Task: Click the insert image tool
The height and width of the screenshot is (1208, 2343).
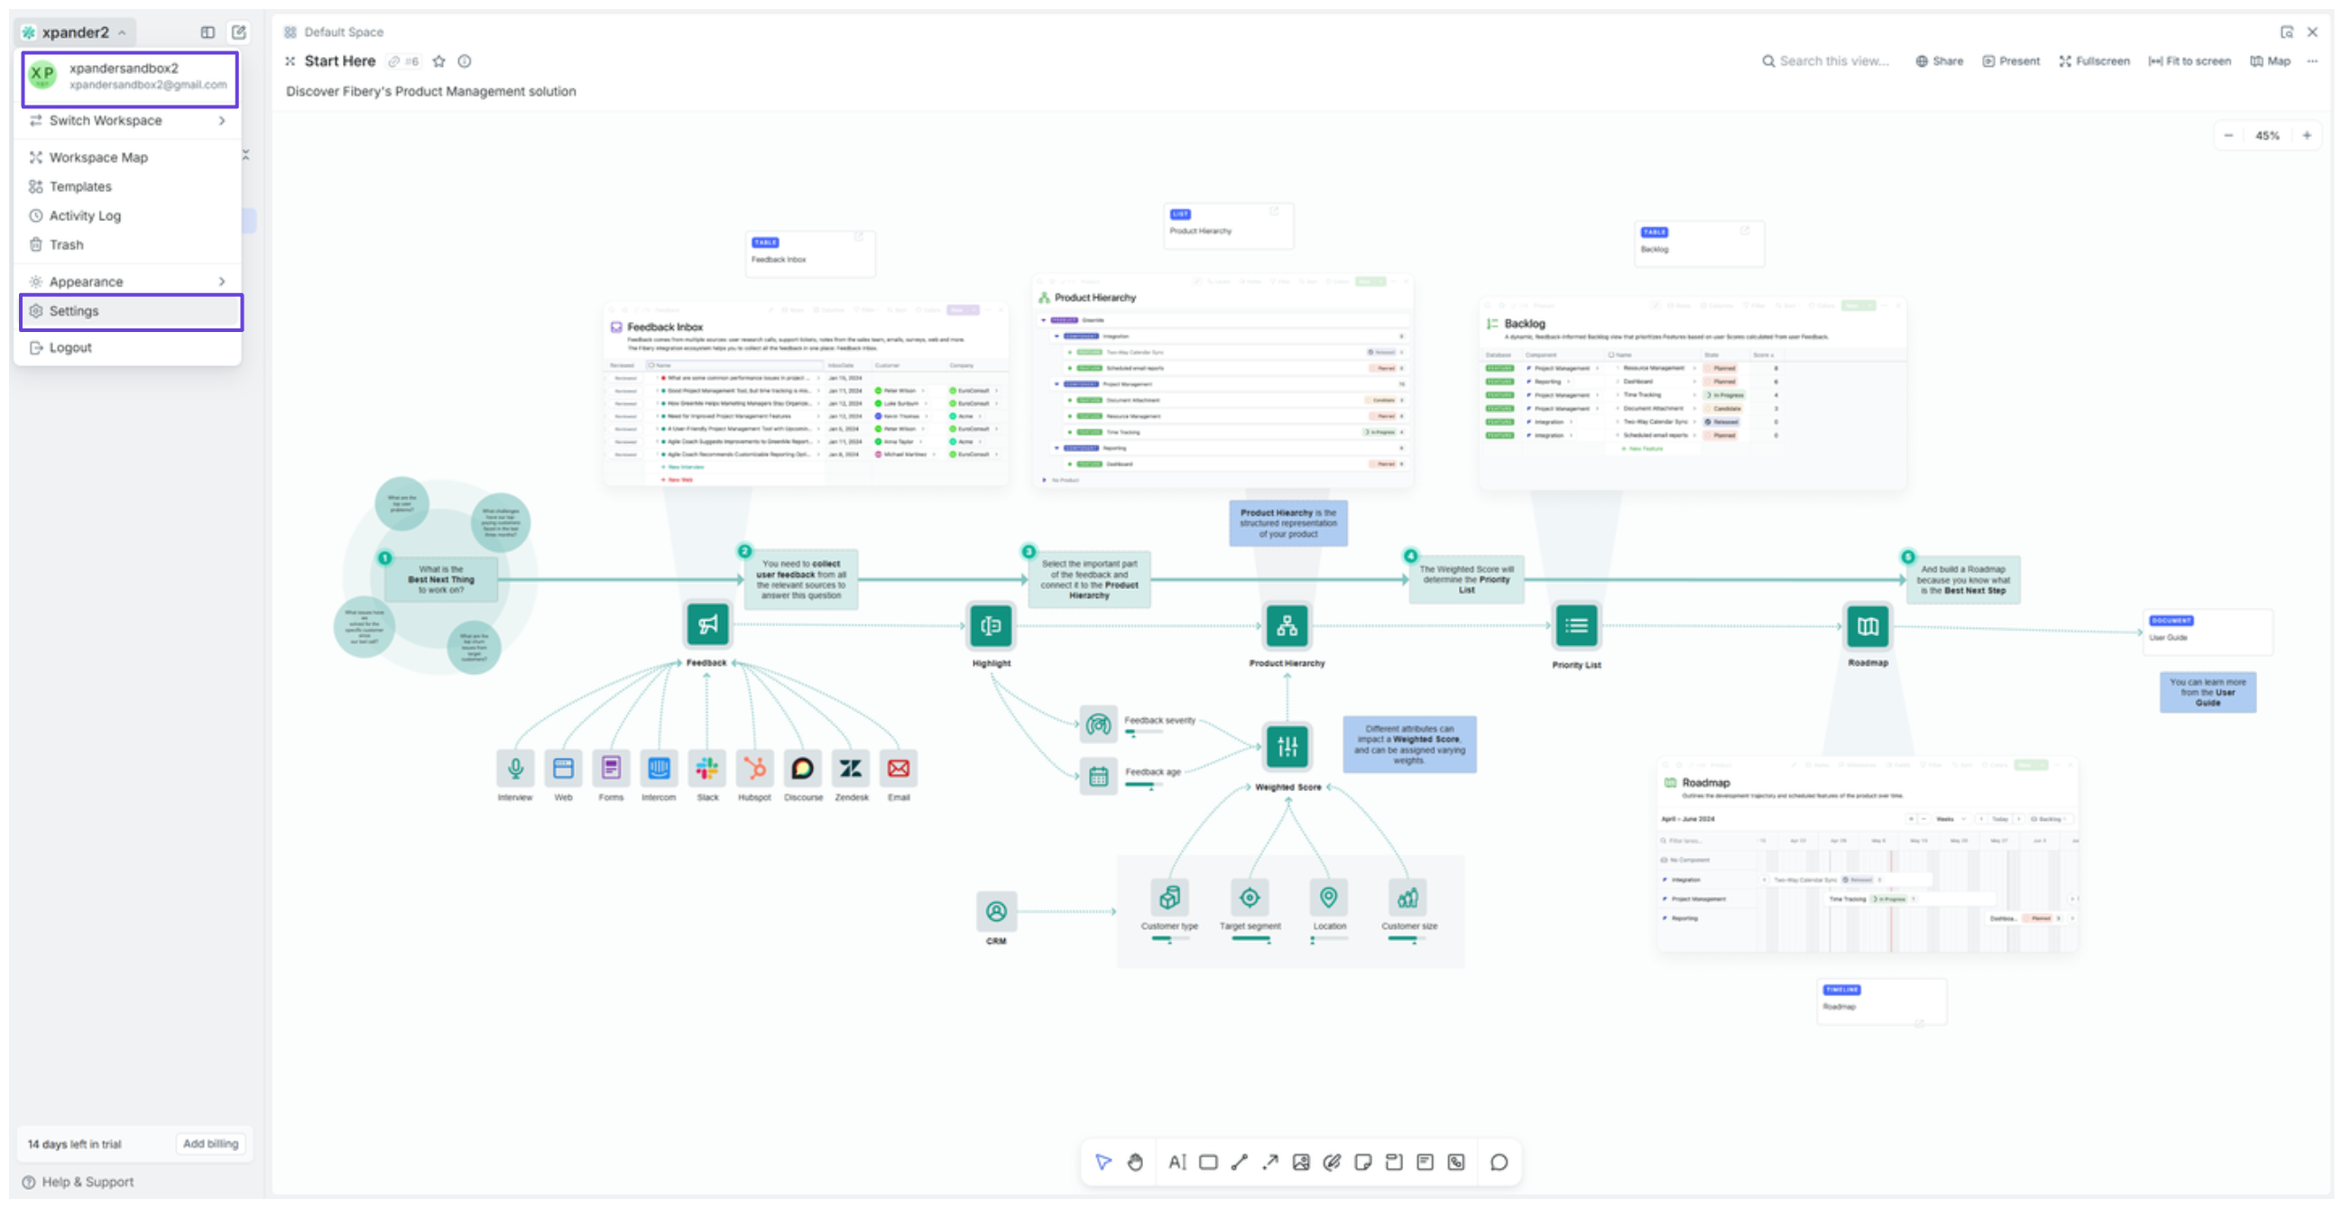Action: click(1301, 1162)
